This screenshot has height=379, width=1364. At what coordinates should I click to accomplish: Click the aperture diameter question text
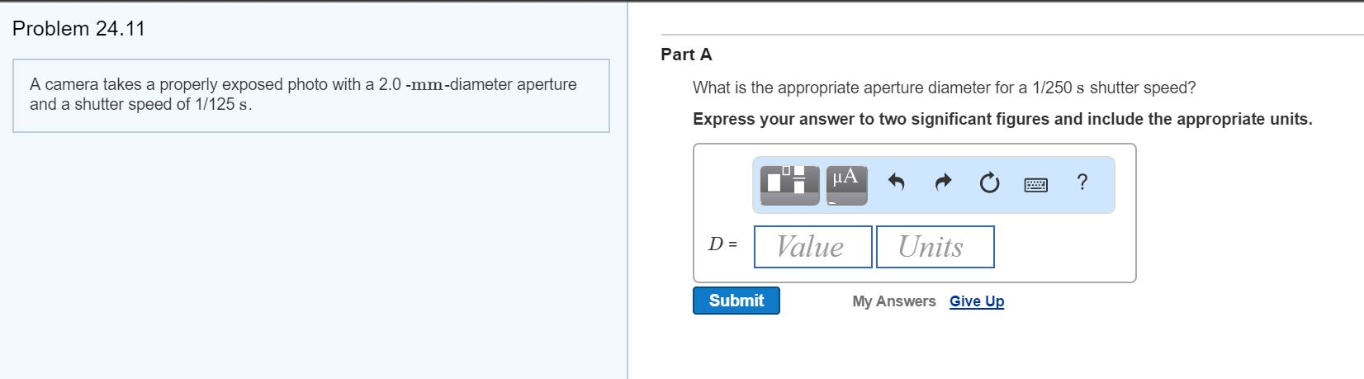944,88
